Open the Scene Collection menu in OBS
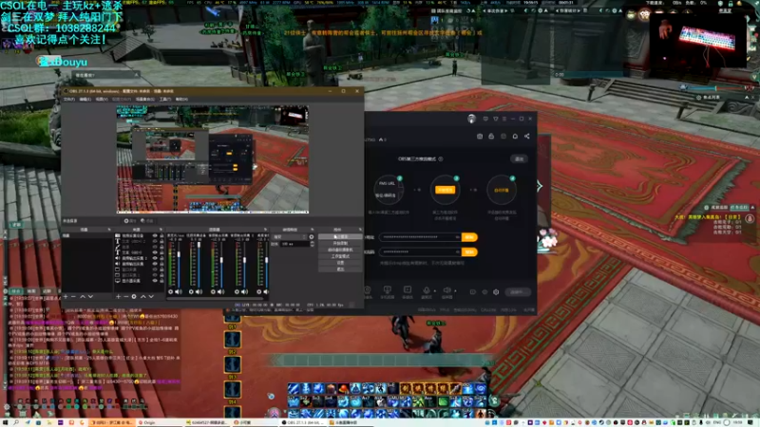760x427 pixels. (x=145, y=100)
